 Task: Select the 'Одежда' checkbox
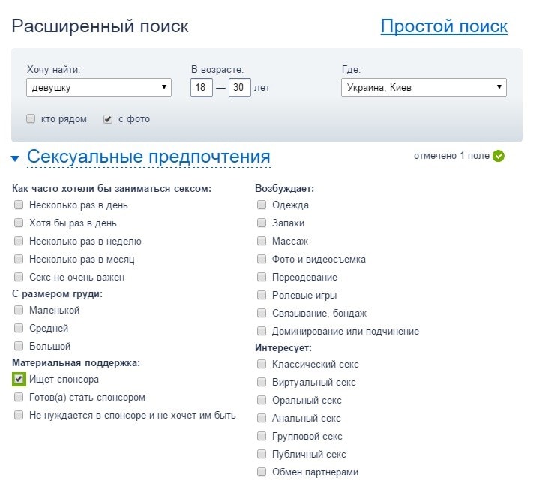(x=262, y=205)
